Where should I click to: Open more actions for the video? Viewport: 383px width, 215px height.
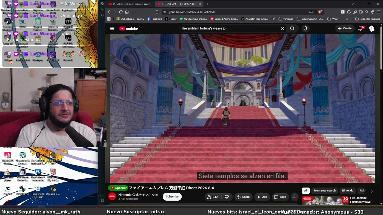tap(294, 197)
